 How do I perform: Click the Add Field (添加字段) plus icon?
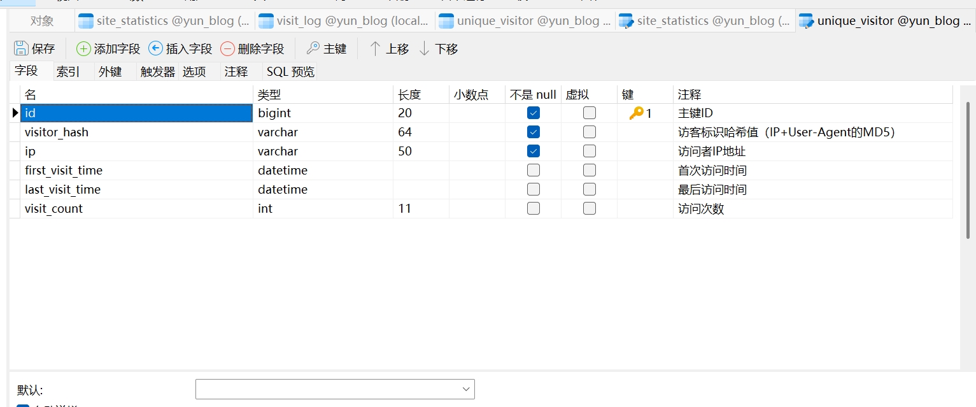coord(83,48)
